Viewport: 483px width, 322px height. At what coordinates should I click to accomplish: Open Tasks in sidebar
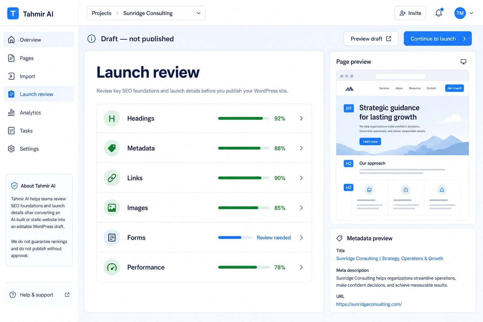(x=39, y=130)
